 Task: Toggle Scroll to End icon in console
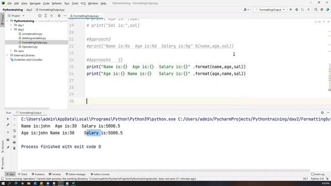[x=14, y=136]
